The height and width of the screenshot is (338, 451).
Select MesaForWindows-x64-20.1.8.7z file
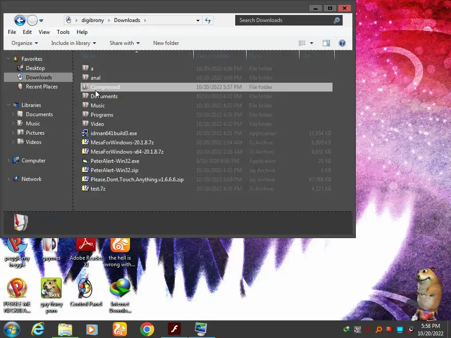[127, 152]
